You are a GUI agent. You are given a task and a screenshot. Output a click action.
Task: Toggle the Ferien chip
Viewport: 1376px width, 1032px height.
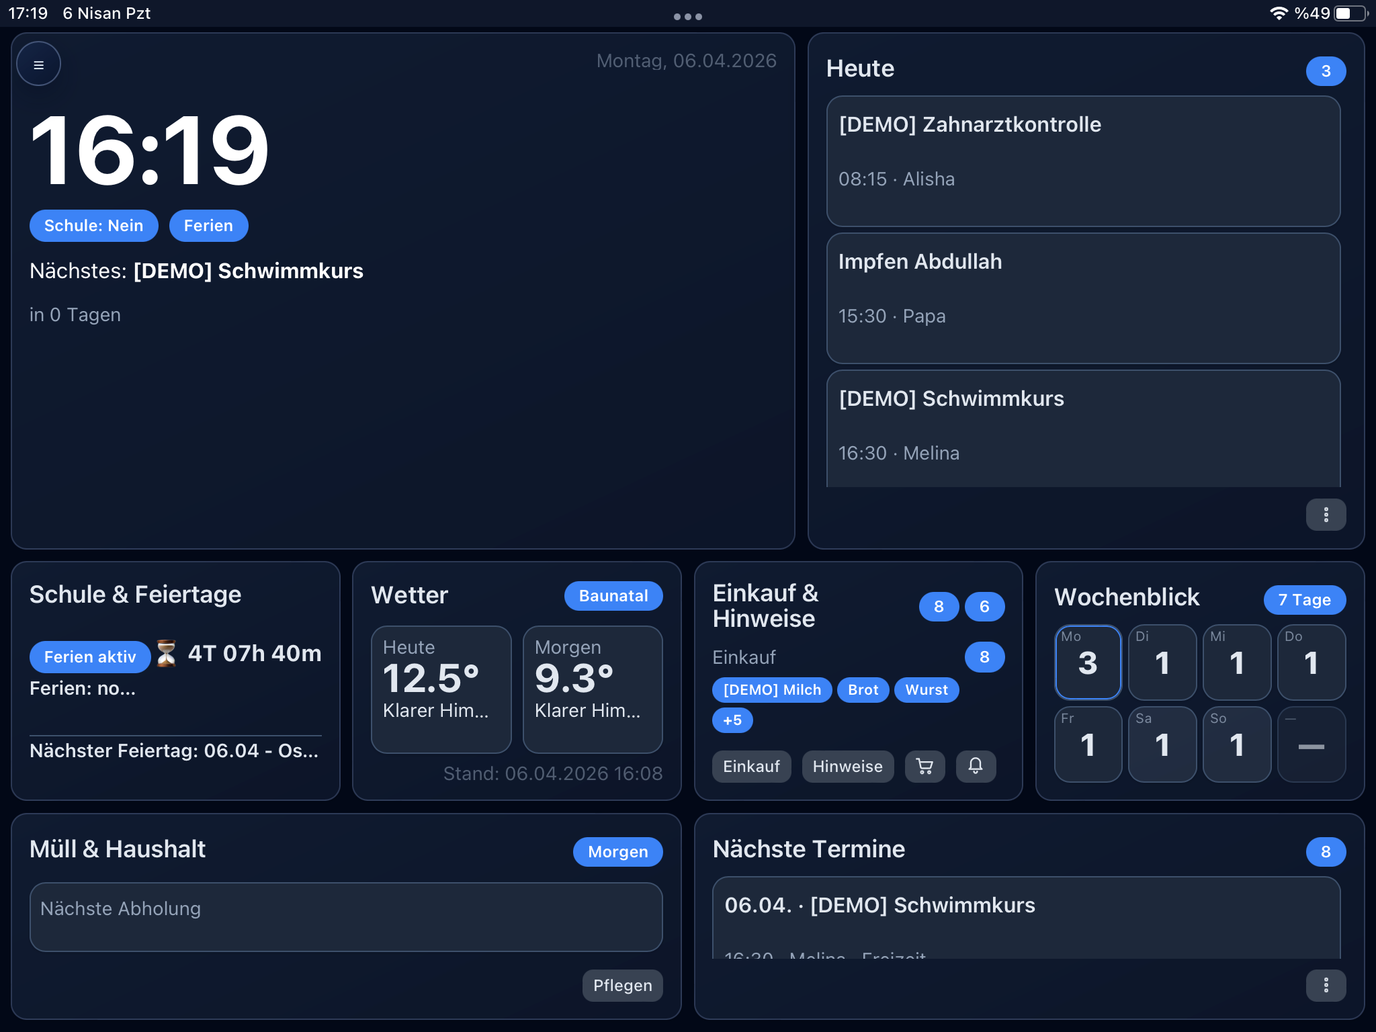(x=208, y=226)
